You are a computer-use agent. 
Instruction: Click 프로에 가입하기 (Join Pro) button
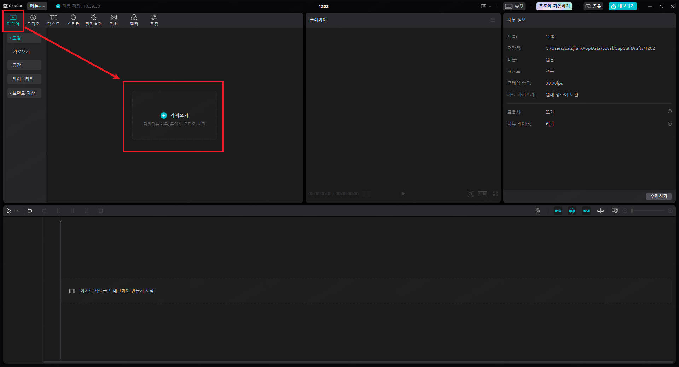click(554, 6)
